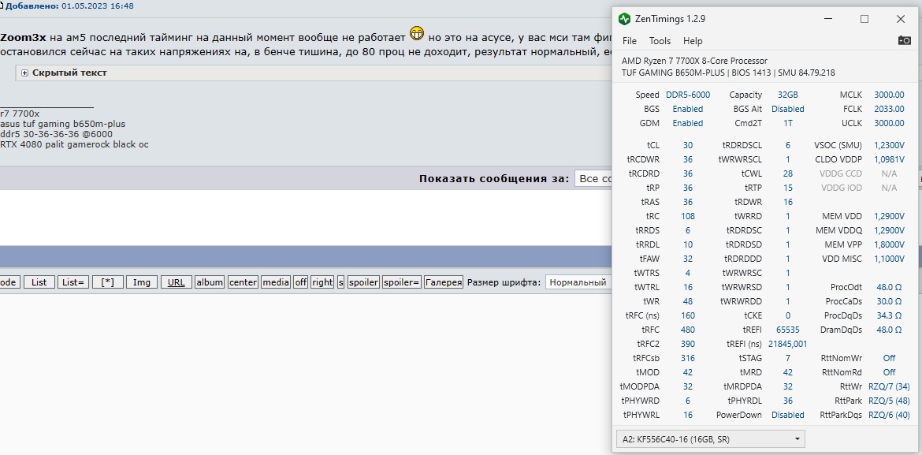Image resolution: width=922 pixels, height=455 pixels.
Task: Insert a list item with [*] button
Action: [x=108, y=282]
